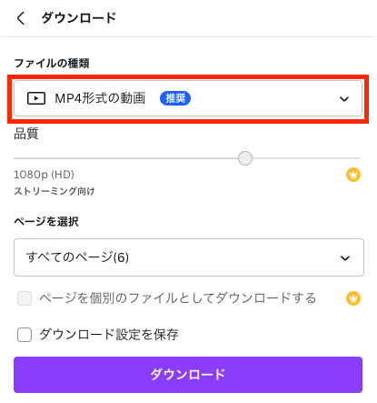Click the ダウンロード header title
The width and height of the screenshot is (377, 403).
click(79, 18)
